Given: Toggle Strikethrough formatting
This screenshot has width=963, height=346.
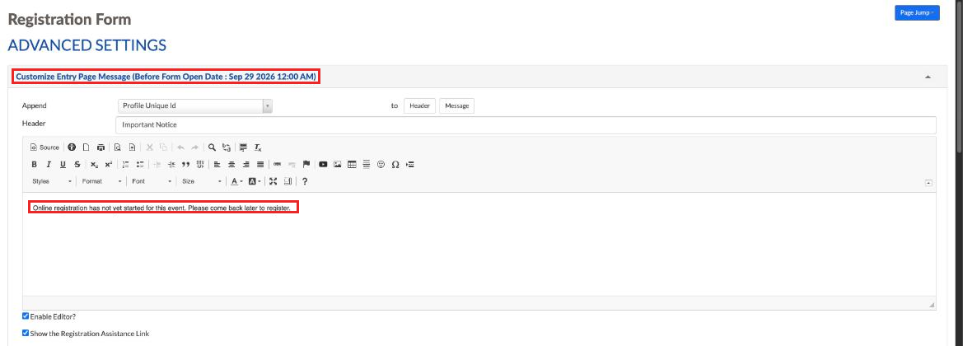Looking at the screenshot, I should [77, 165].
